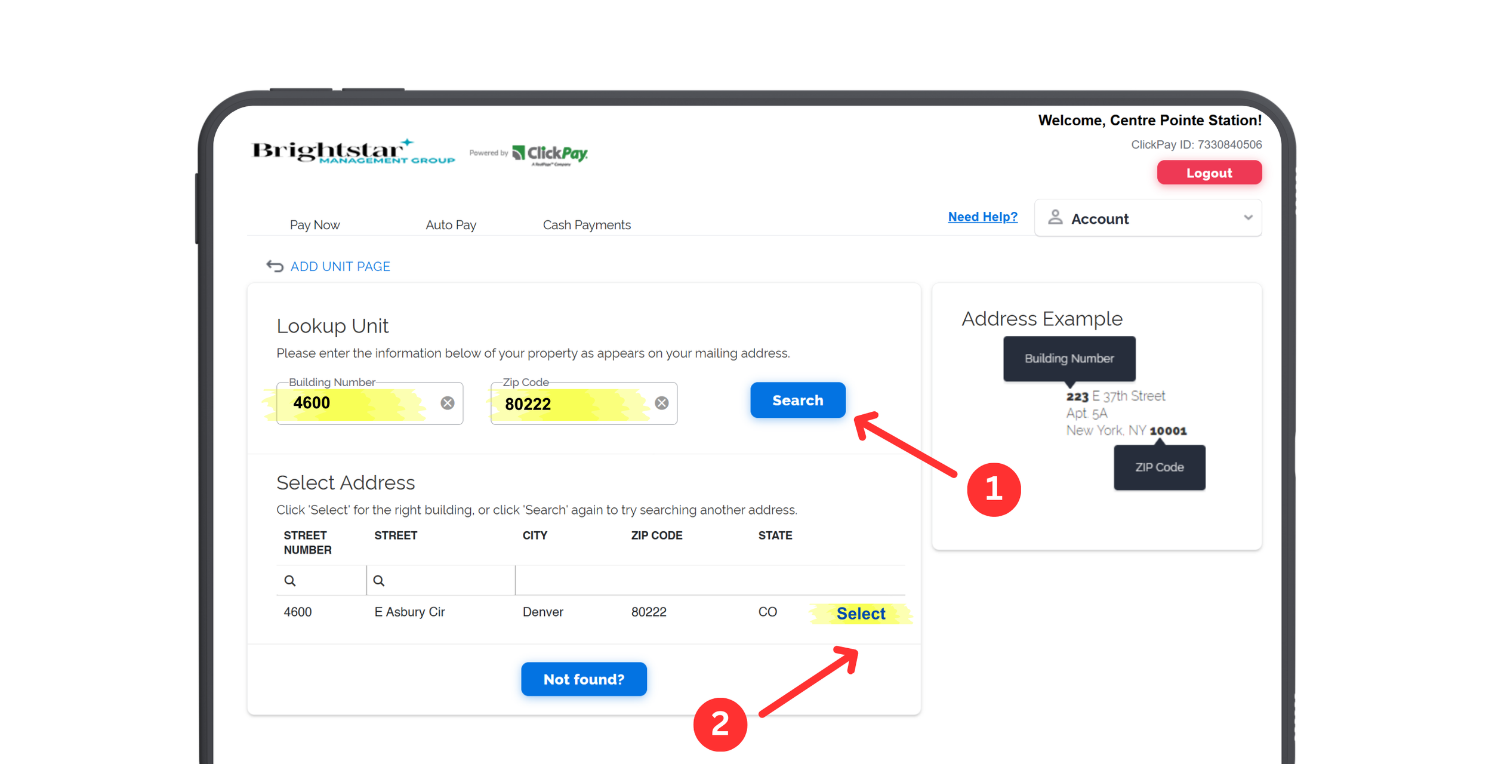This screenshot has width=1492, height=764.
Task: Switch to the Auto Pay tab
Action: pos(451,225)
